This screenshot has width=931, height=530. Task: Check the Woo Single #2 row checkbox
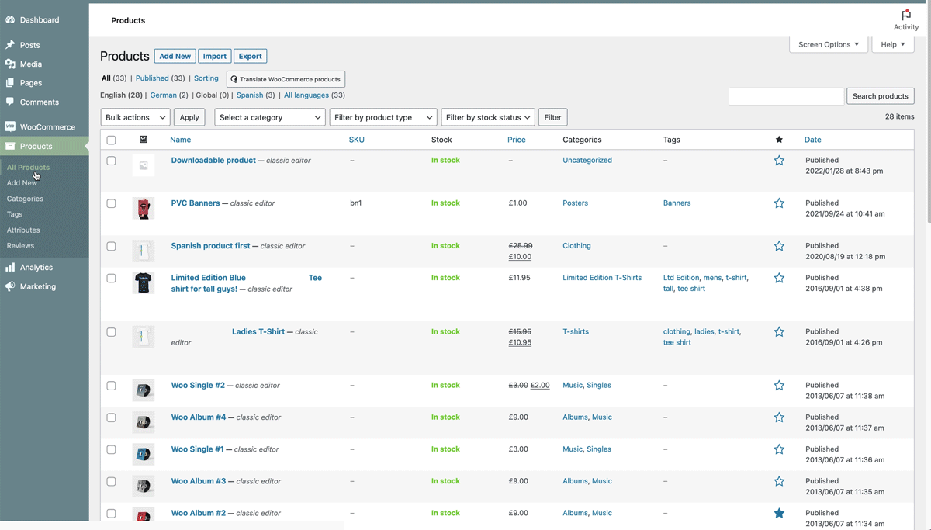click(x=111, y=386)
